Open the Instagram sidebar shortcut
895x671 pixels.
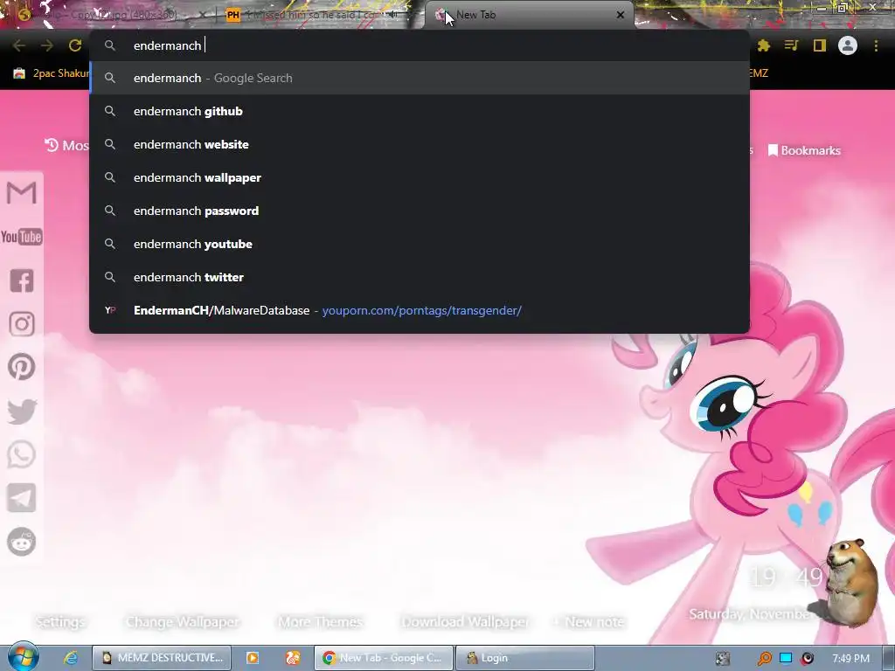click(22, 324)
